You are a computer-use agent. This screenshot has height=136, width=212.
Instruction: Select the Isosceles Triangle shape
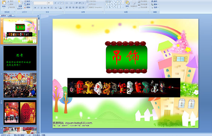(x=110, y=5)
